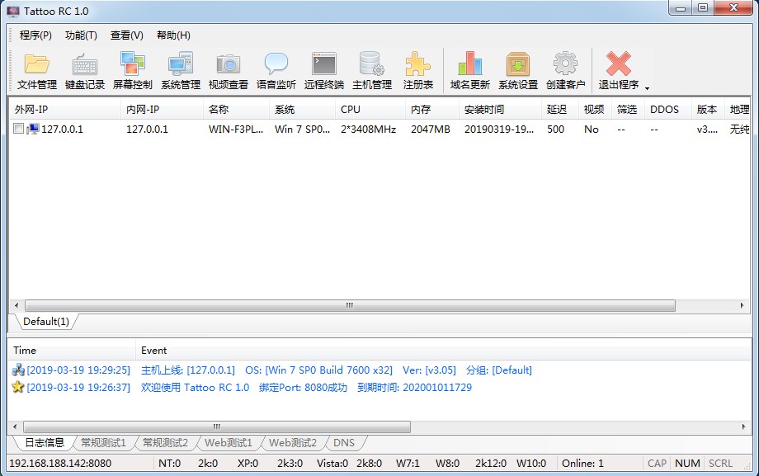The width and height of the screenshot is (759, 476).
Task: Switch to the Web测试2 tab
Action: click(x=292, y=442)
